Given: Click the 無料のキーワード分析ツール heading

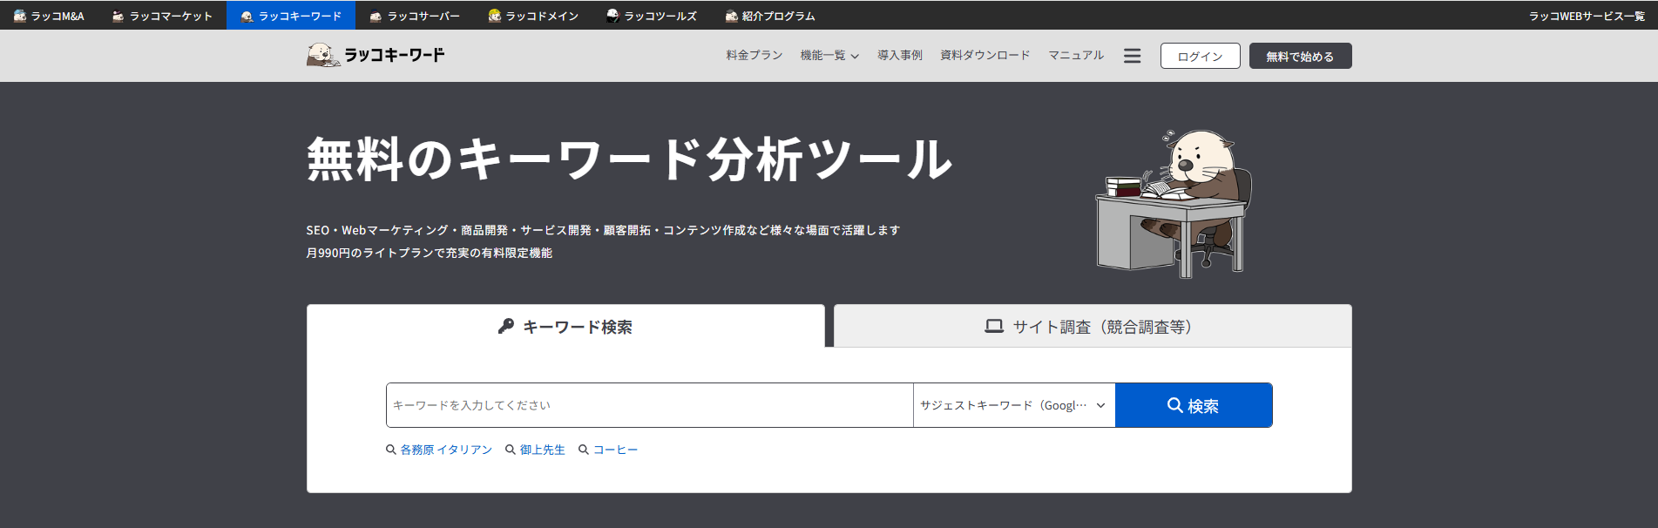Looking at the screenshot, I should point(629,159).
